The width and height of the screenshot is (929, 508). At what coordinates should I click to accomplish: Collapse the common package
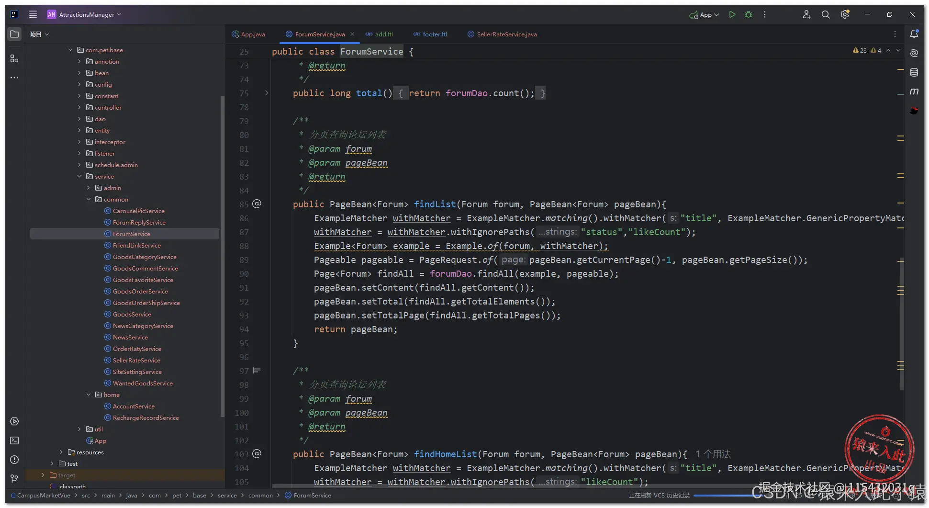[x=89, y=199]
